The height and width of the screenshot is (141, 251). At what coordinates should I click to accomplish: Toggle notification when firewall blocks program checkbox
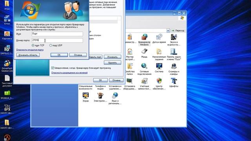[53, 68]
